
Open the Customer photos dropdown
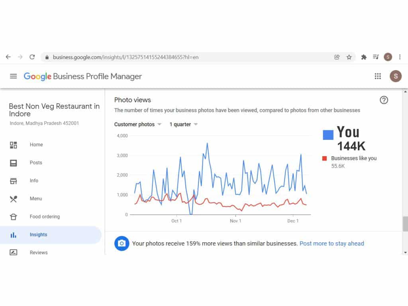coord(138,124)
